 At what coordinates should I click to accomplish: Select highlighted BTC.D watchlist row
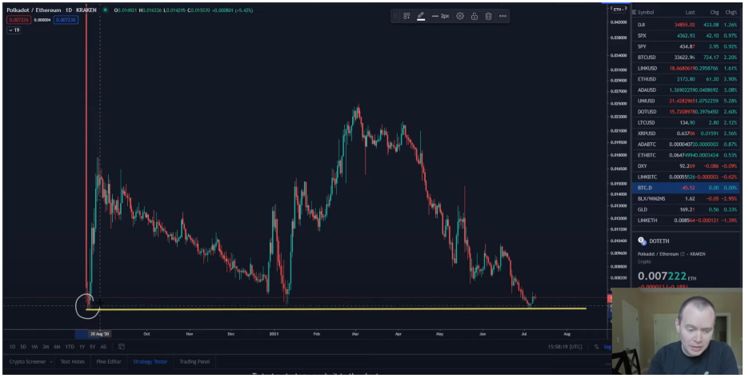(686, 188)
